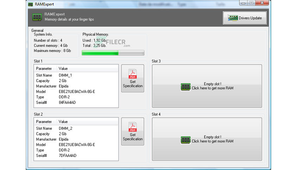Open Slot 2 Get Specification PDF button
The width and height of the screenshot is (294, 170).
(133, 131)
